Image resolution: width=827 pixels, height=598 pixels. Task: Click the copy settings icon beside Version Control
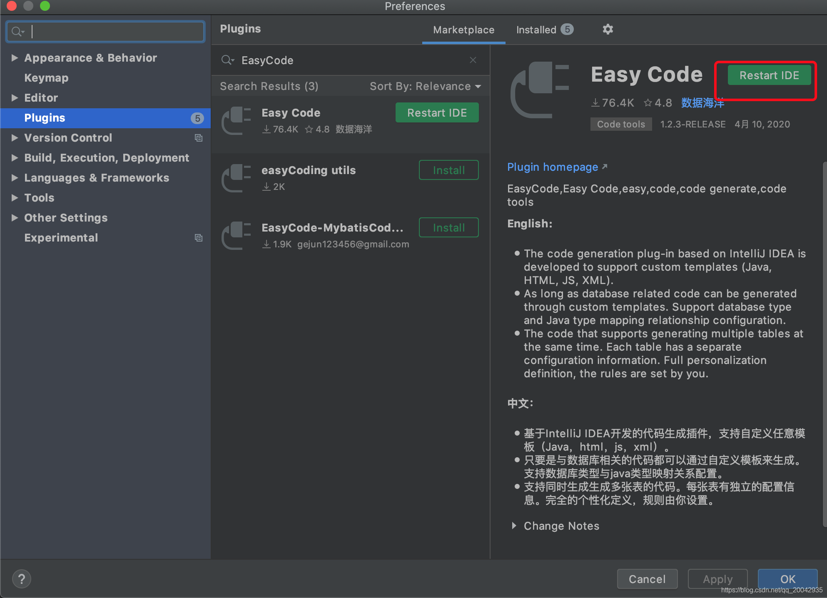pos(199,138)
